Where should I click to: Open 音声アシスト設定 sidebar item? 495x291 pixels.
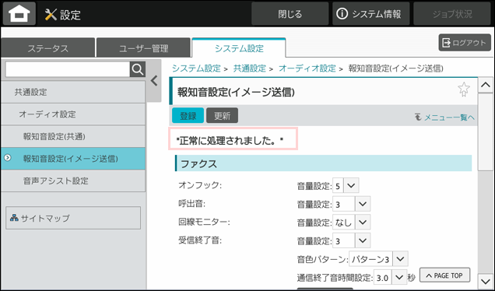(x=73, y=181)
